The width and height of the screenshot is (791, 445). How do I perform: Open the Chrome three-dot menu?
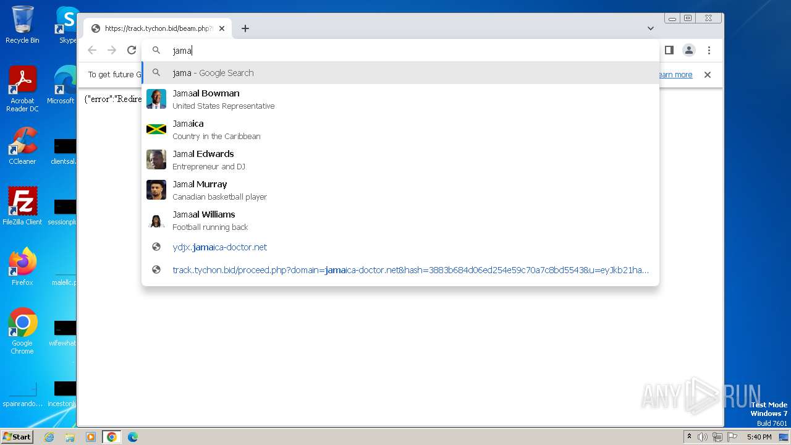pyautogui.click(x=709, y=50)
